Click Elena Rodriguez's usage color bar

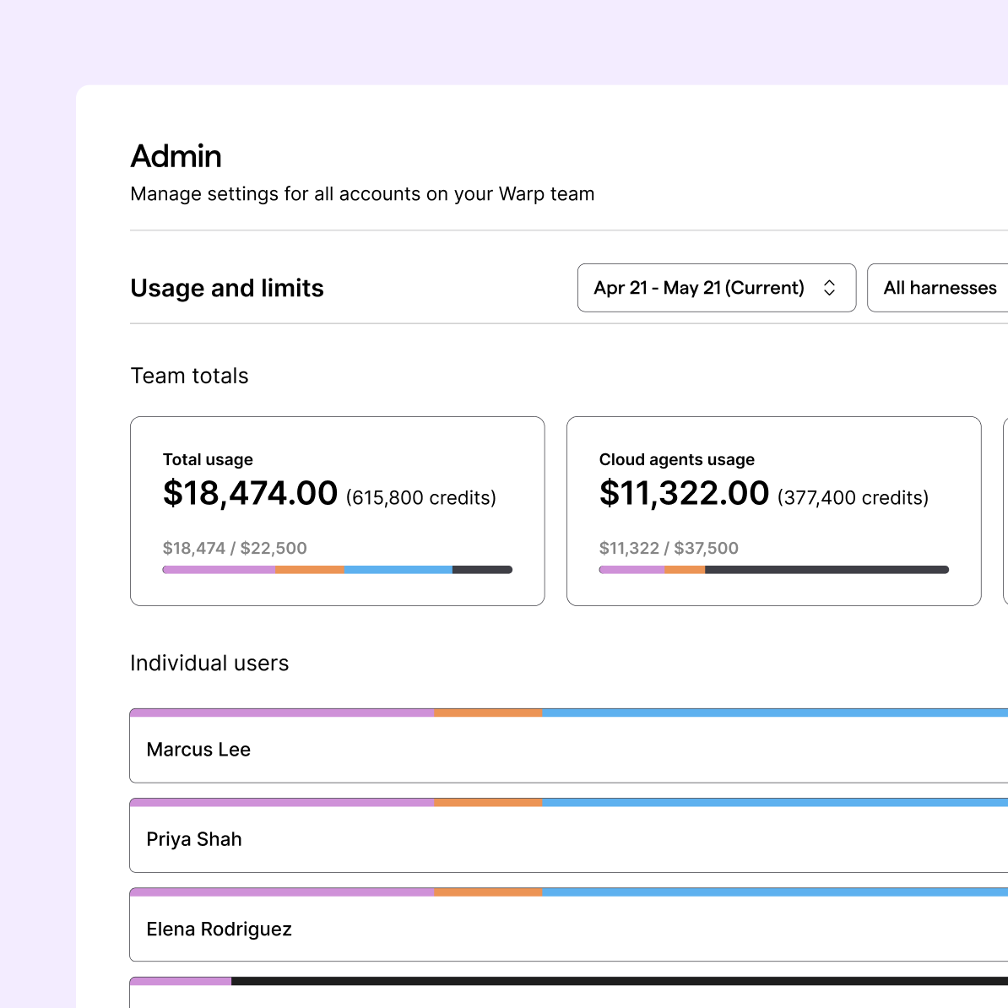click(x=569, y=892)
